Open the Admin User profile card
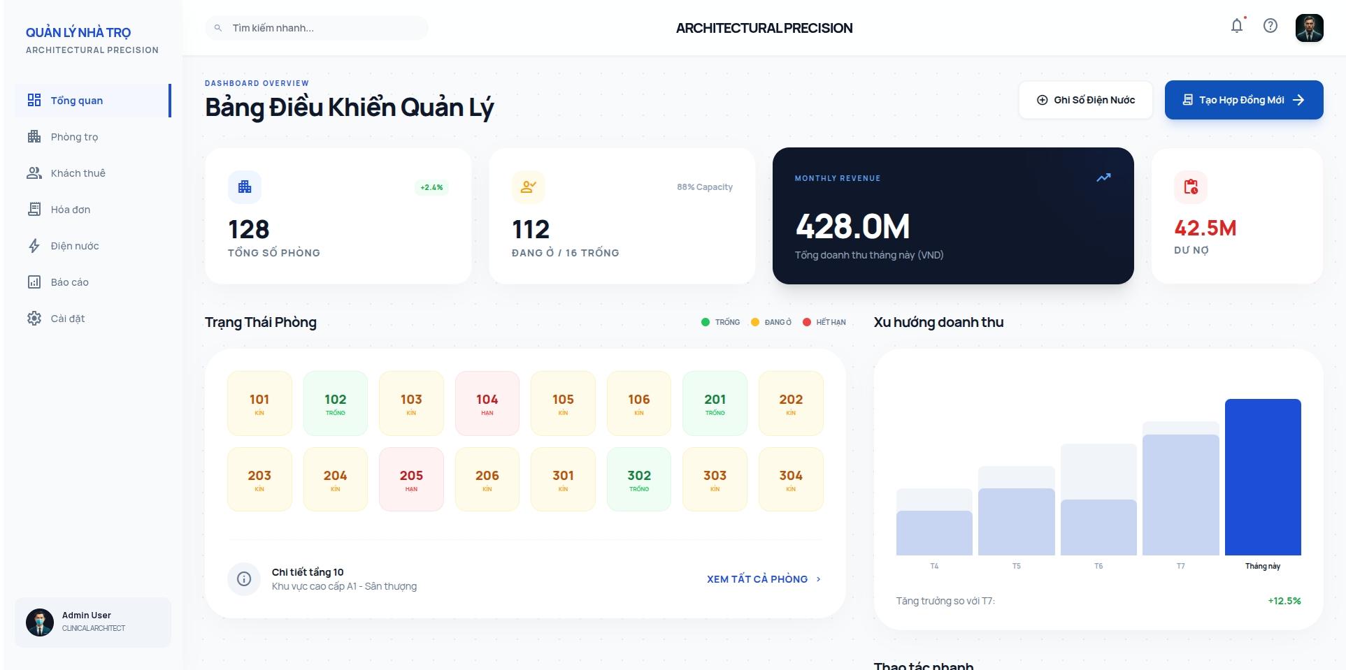The image size is (1346, 670). 93,622
